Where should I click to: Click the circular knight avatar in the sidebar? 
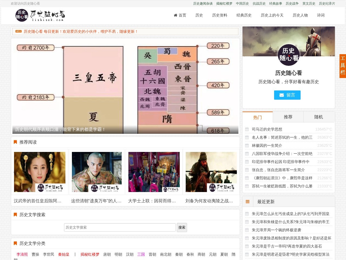pos(289,55)
